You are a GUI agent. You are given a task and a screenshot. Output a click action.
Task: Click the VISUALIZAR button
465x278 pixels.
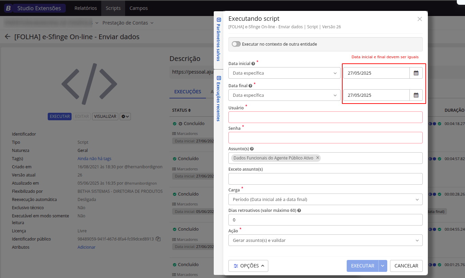tap(105, 117)
